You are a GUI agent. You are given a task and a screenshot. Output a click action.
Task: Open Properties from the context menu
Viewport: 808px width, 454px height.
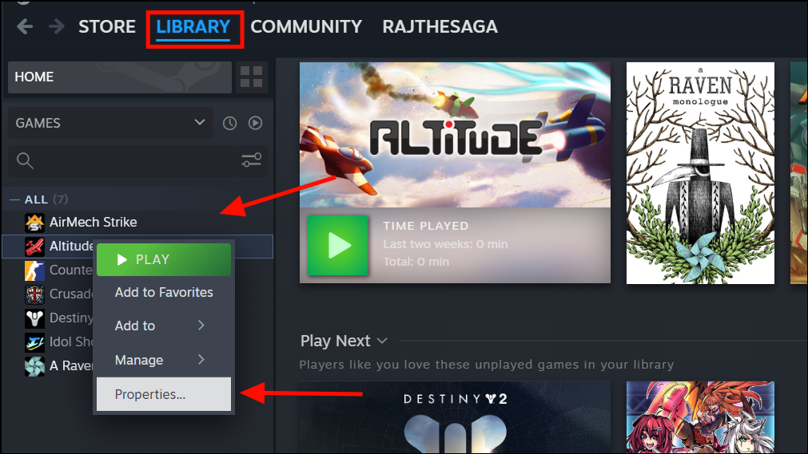coord(163,394)
